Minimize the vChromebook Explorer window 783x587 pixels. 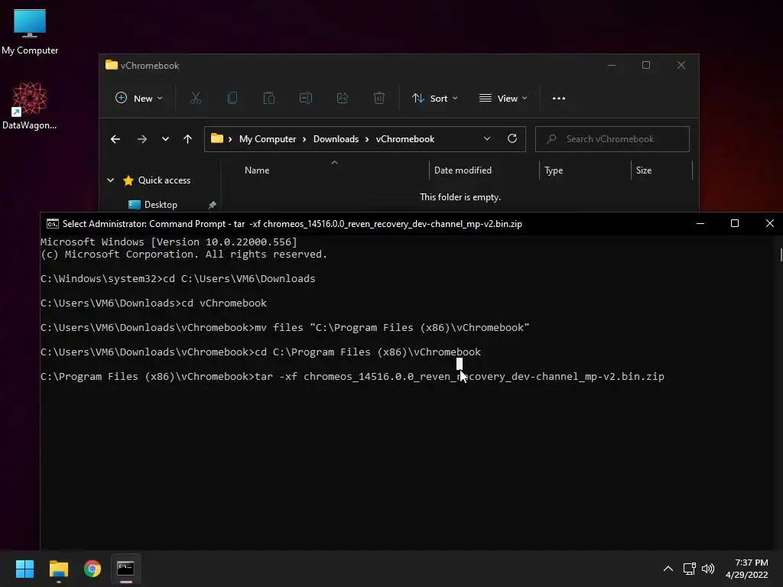(x=612, y=66)
